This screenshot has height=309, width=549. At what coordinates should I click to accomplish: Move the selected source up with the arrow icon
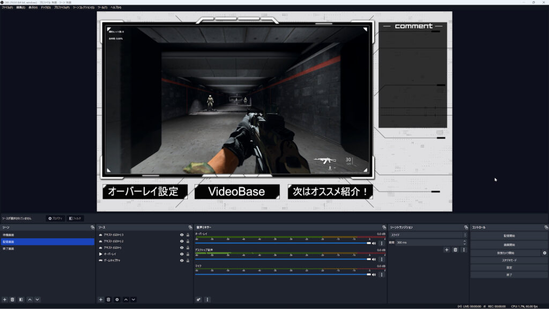point(126,299)
